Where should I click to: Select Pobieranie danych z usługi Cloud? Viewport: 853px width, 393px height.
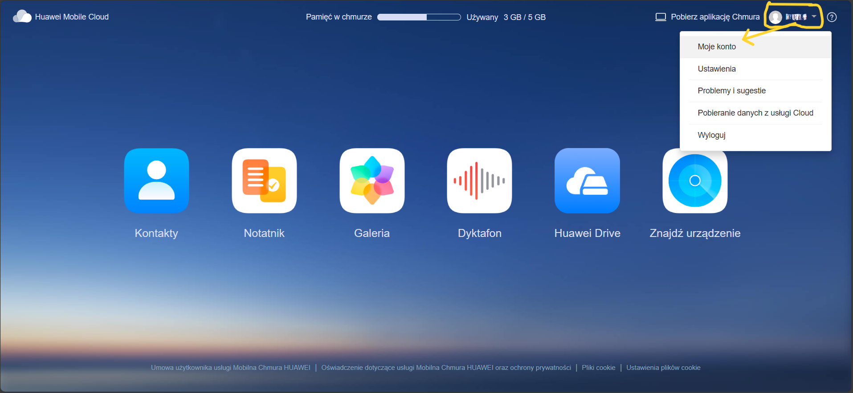click(755, 113)
